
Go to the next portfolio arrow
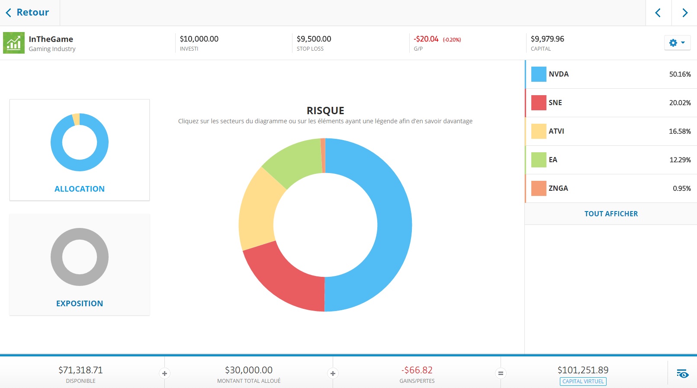(x=684, y=13)
